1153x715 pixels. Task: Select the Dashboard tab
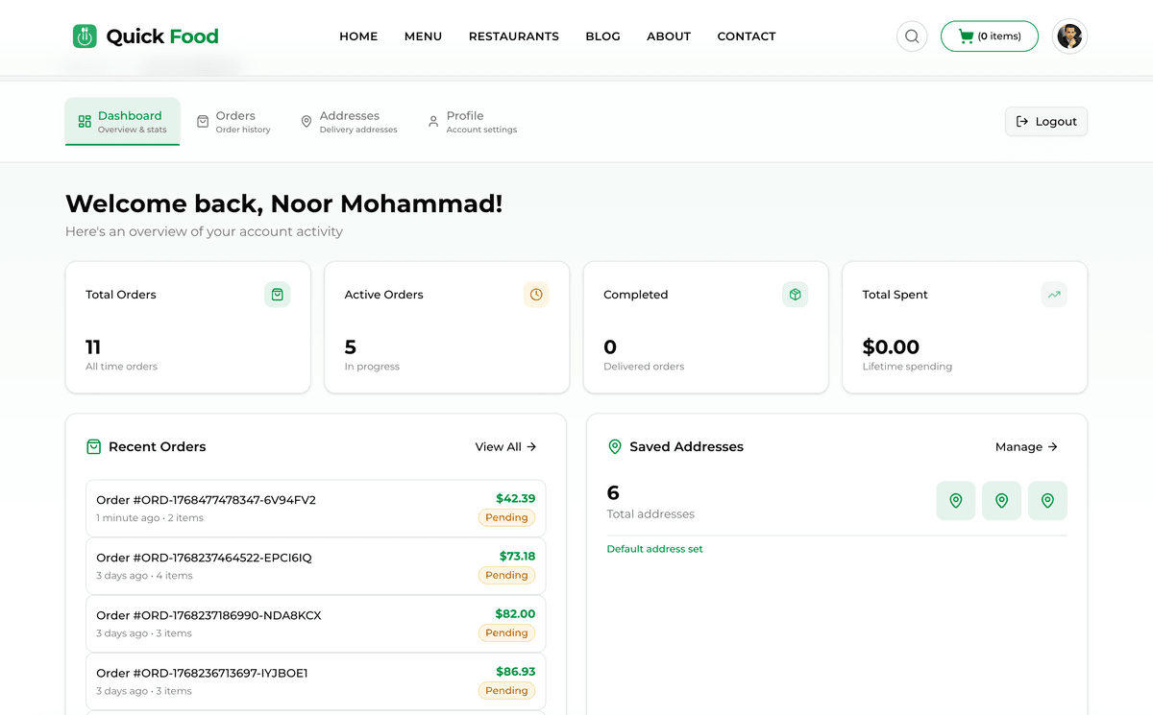pos(122,122)
